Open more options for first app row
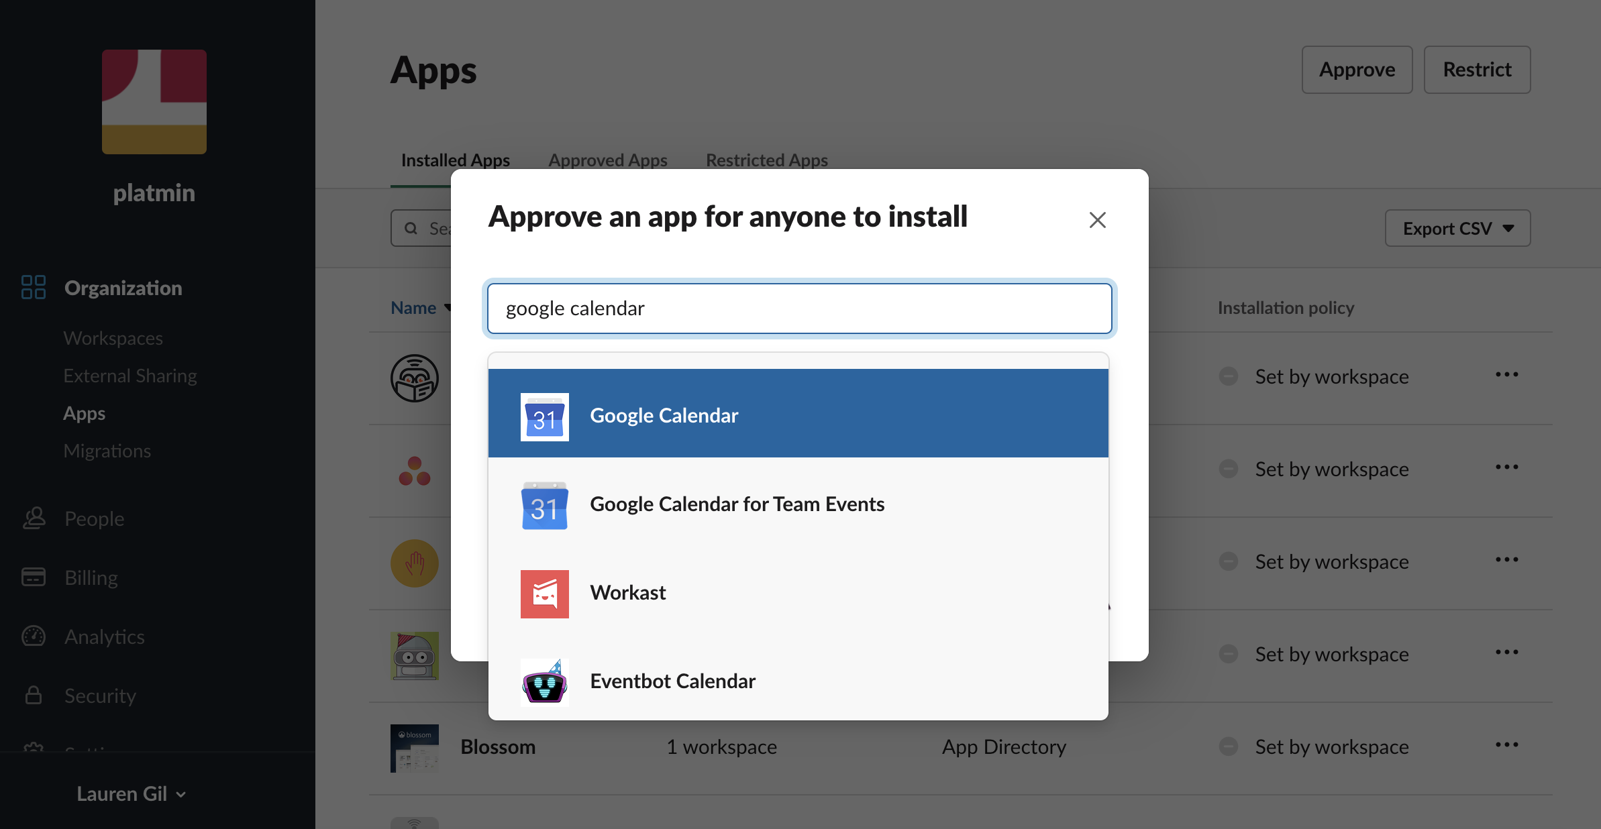Image resolution: width=1601 pixels, height=829 pixels. click(x=1506, y=375)
